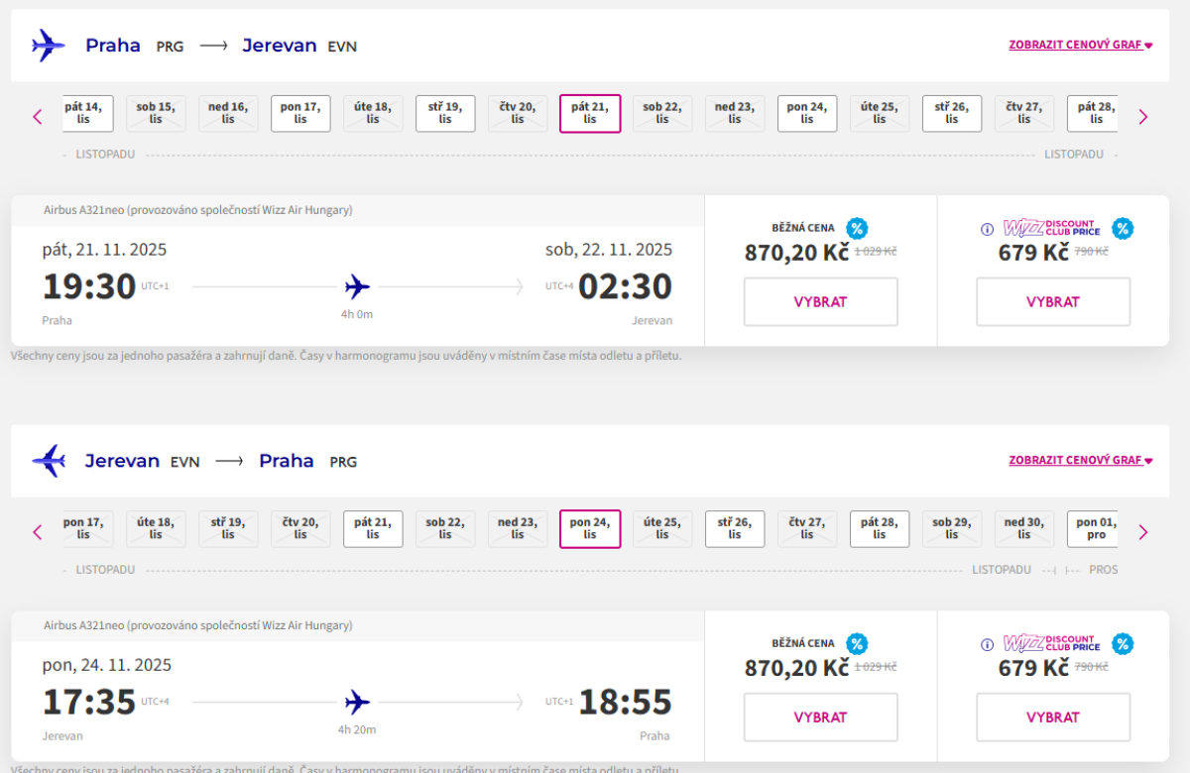The image size is (1190, 773).
Task: Show later outbound dates with the right arrow
Action: [1142, 117]
